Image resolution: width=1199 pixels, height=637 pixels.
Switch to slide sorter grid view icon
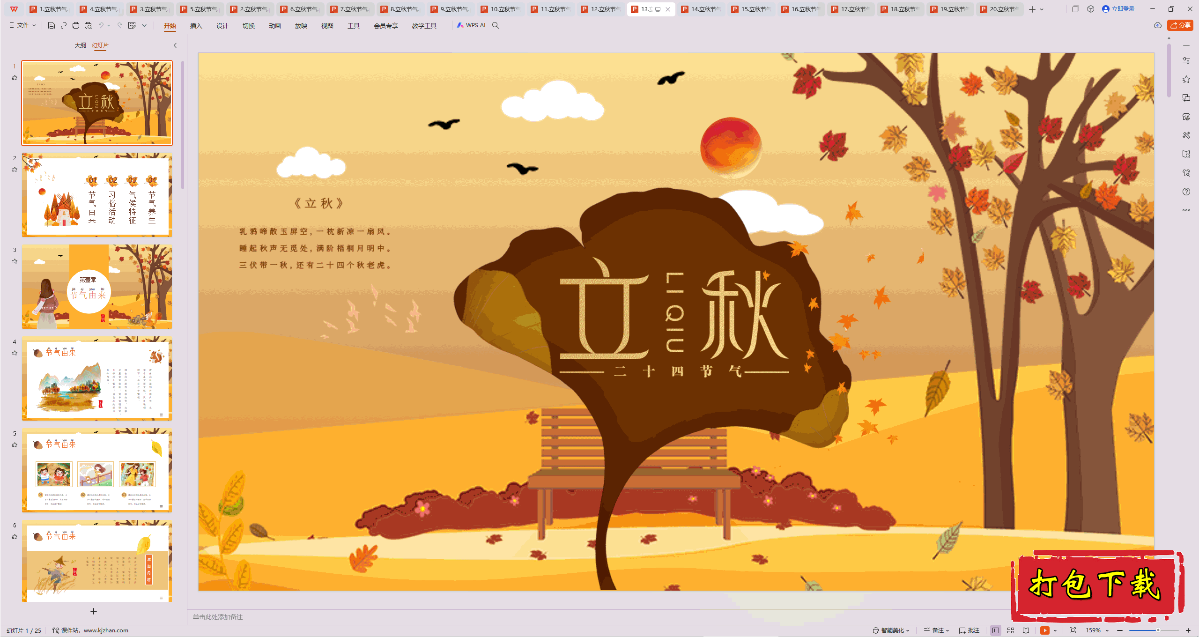coord(1011,630)
